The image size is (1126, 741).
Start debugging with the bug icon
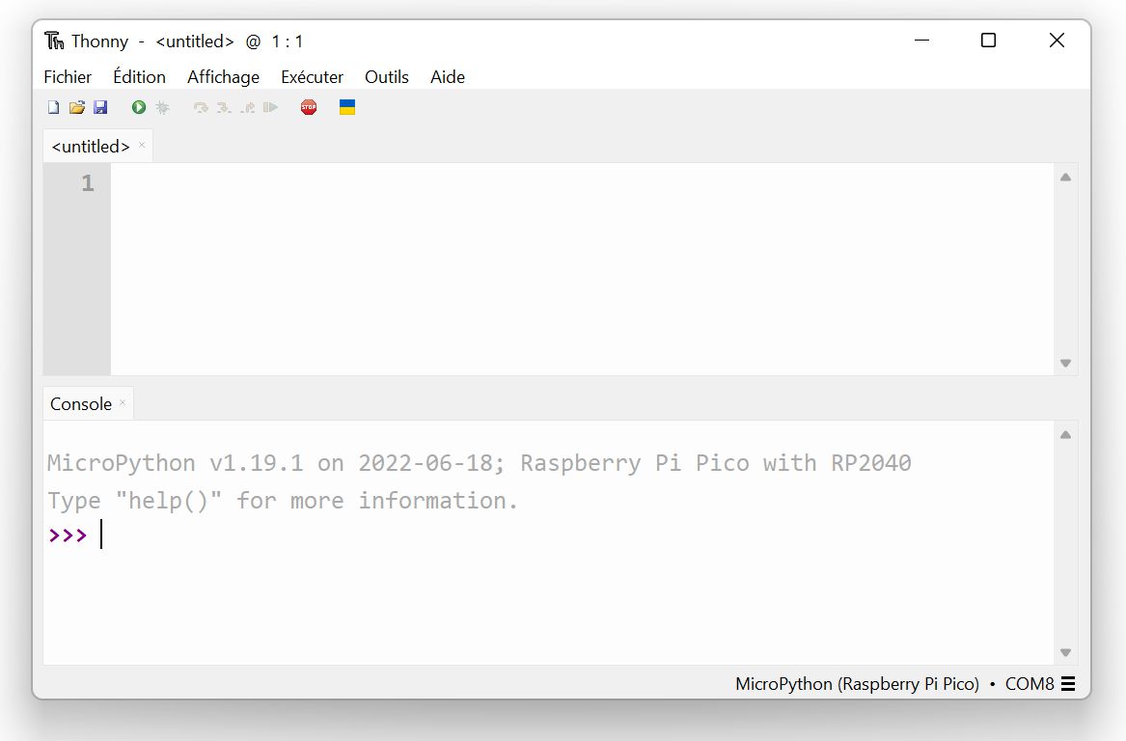[x=162, y=108]
